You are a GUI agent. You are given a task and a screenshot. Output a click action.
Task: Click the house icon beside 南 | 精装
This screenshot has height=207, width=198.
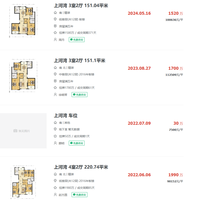(x=55, y=13)
